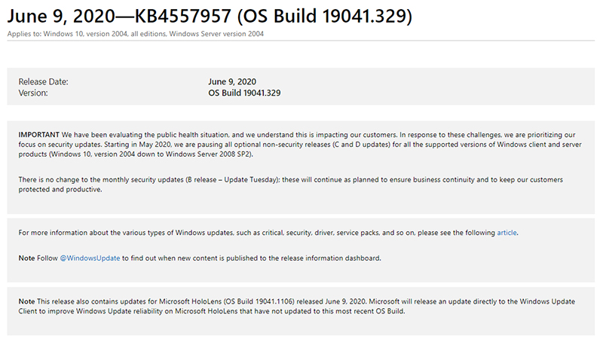
Task: Click the bold "IMPORTANT" word
Action: tap(39, 135)
